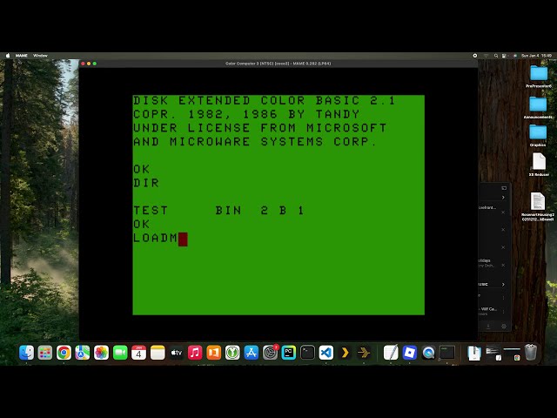Viewport: 557px width, 418px height.
Task: Click the Spotlight search icon in menu bar
Action: 496,56
